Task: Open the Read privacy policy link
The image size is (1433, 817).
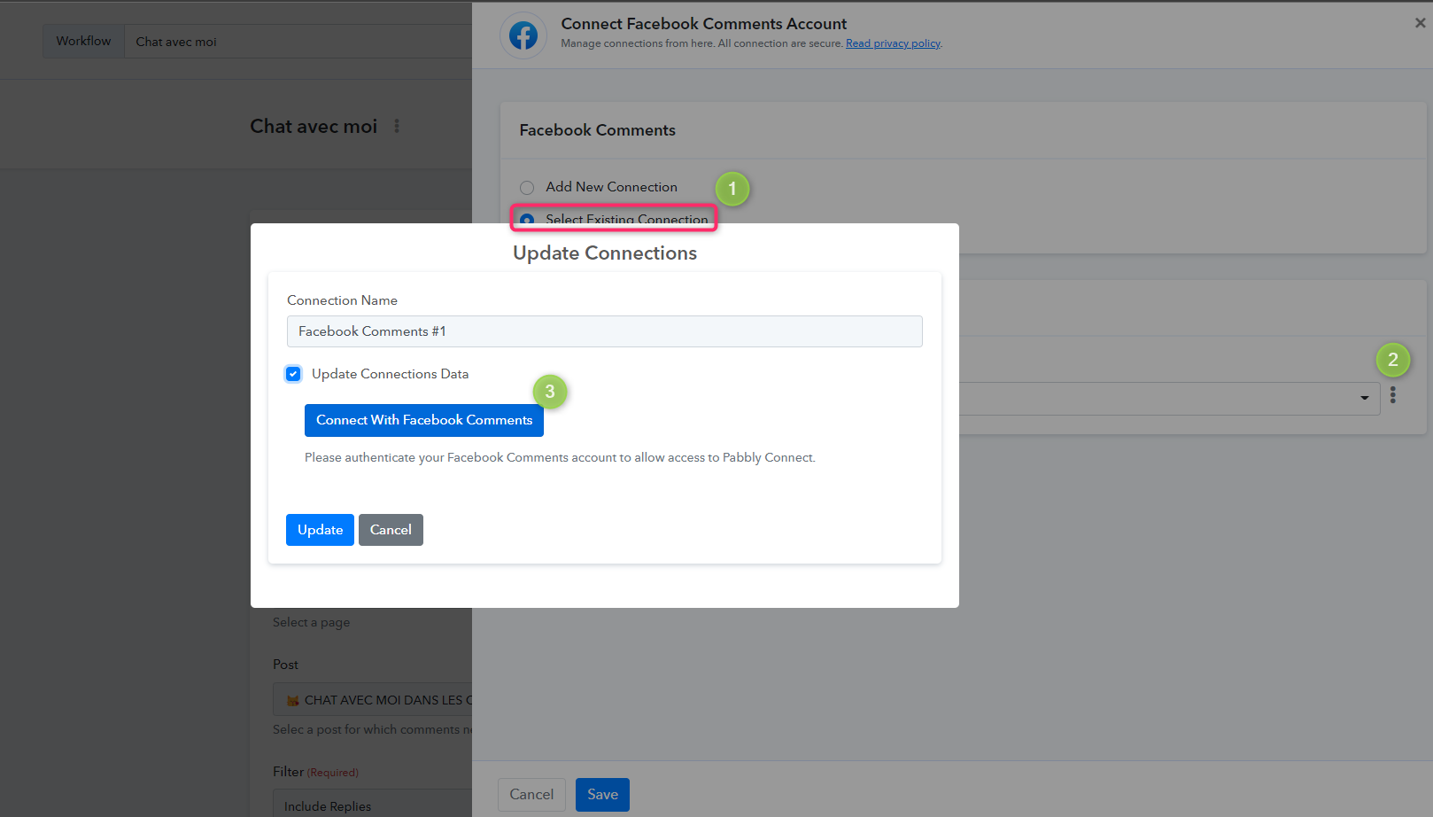Action: [893, 43]
